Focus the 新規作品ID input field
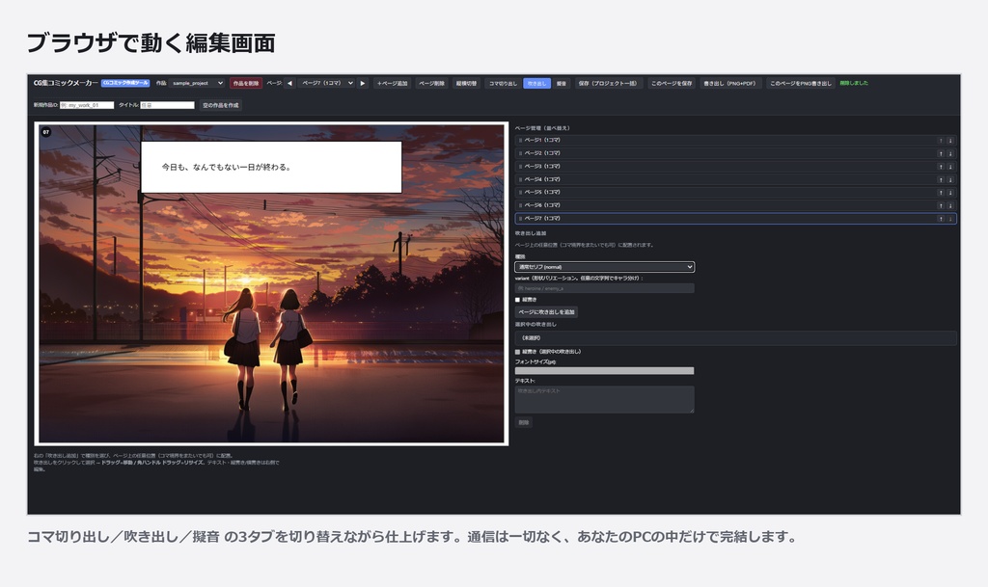The image size is (988, 587). 87,105
